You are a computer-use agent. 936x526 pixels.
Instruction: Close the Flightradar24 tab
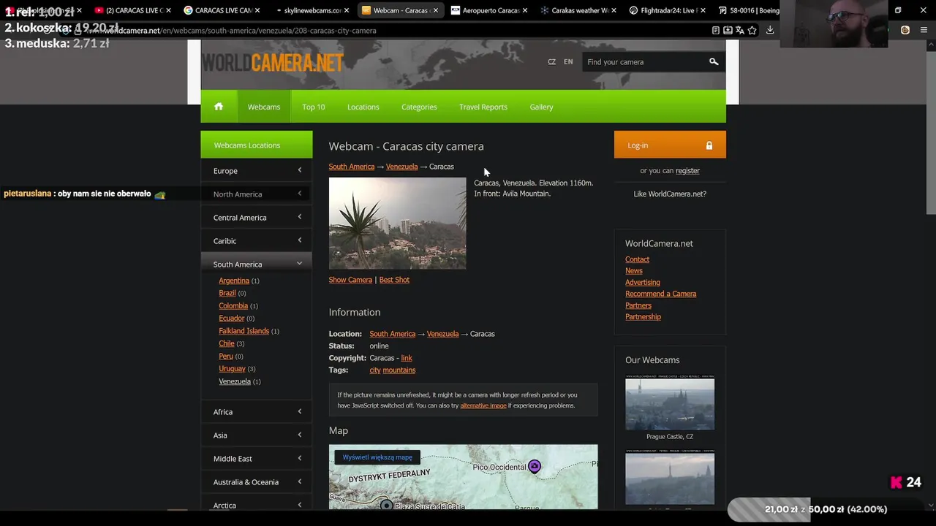703,11
